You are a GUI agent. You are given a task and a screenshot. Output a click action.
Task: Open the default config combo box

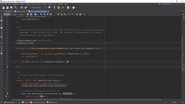(38, 8)
